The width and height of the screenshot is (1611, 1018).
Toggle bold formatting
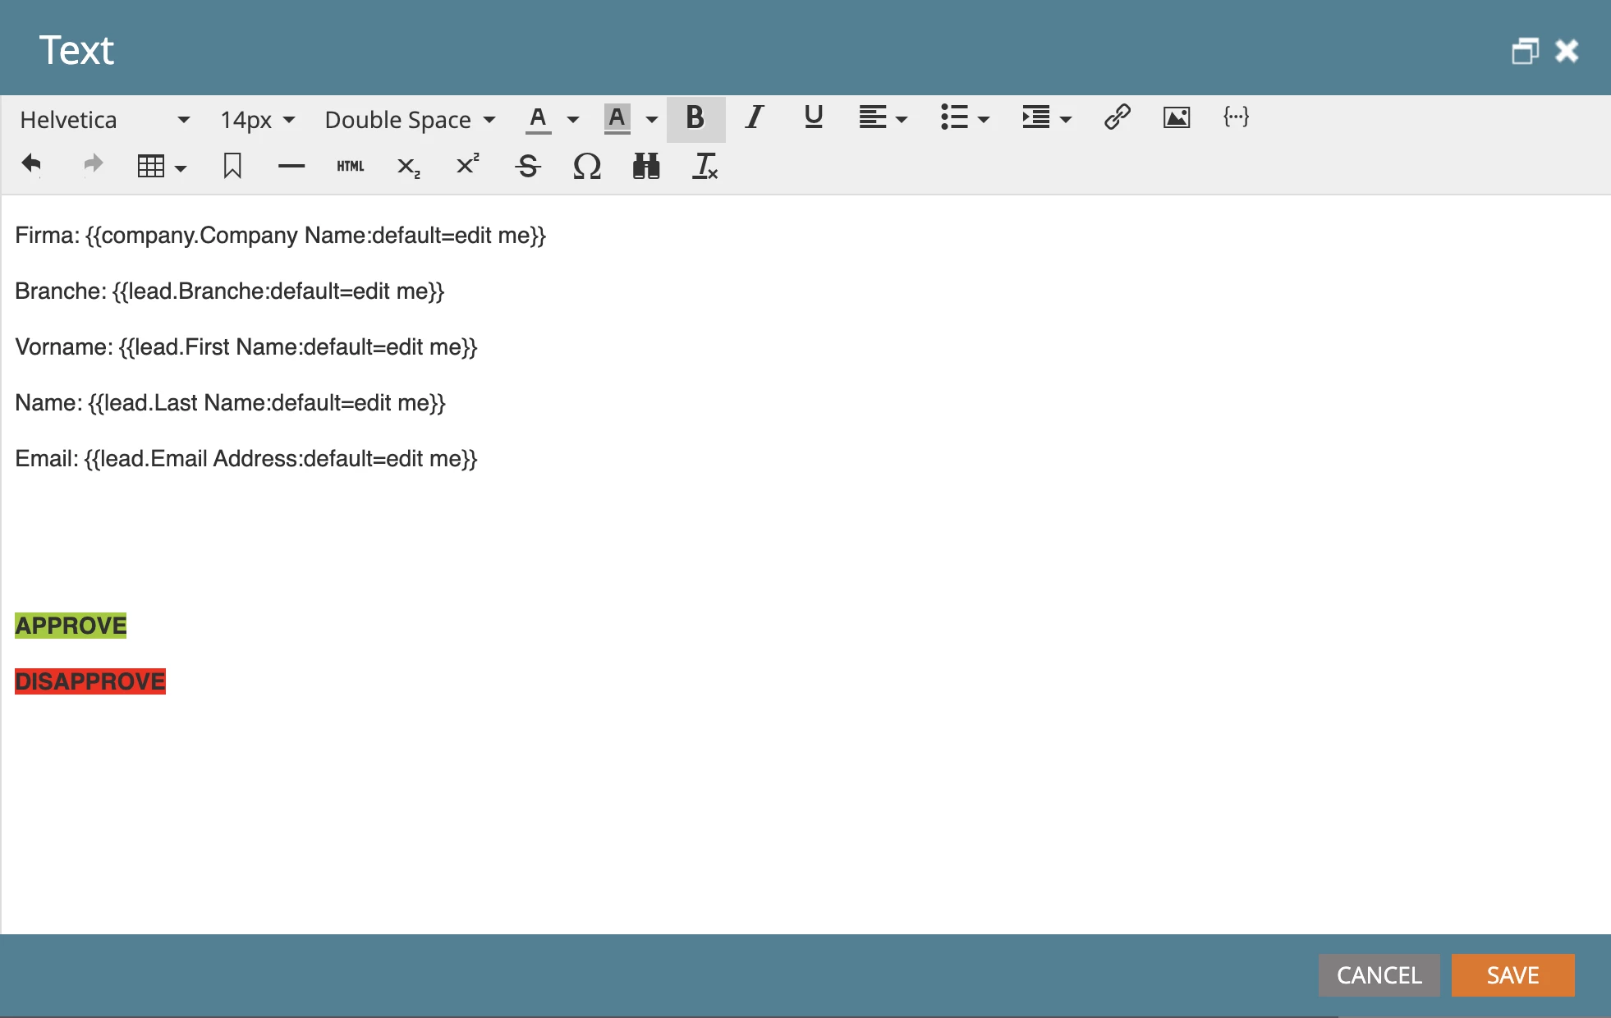[x=695, y=118]
